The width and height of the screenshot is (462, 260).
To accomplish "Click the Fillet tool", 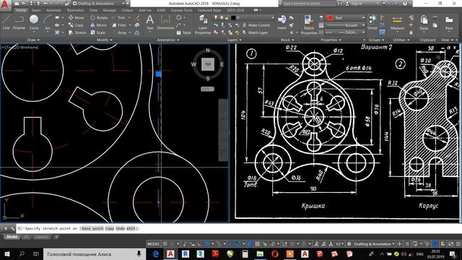I will [x=119, y=25].
